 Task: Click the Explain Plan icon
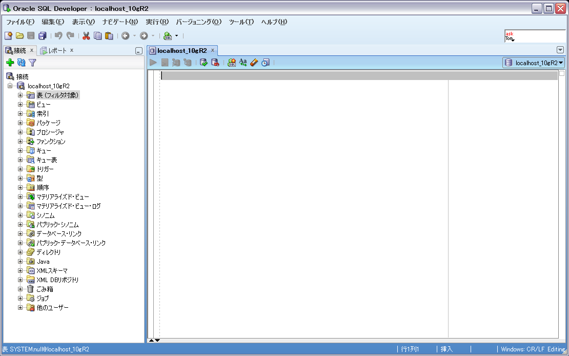[187, 63]
